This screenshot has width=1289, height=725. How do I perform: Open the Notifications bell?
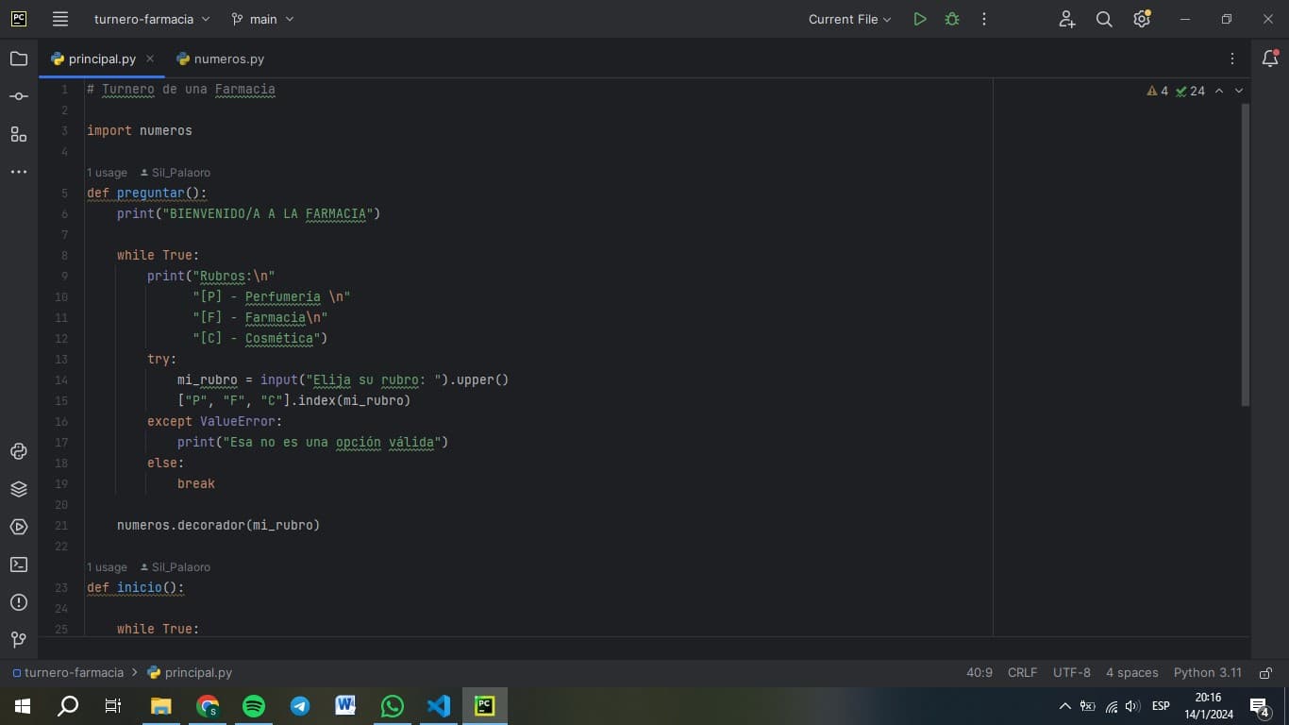click(1270, 59)
